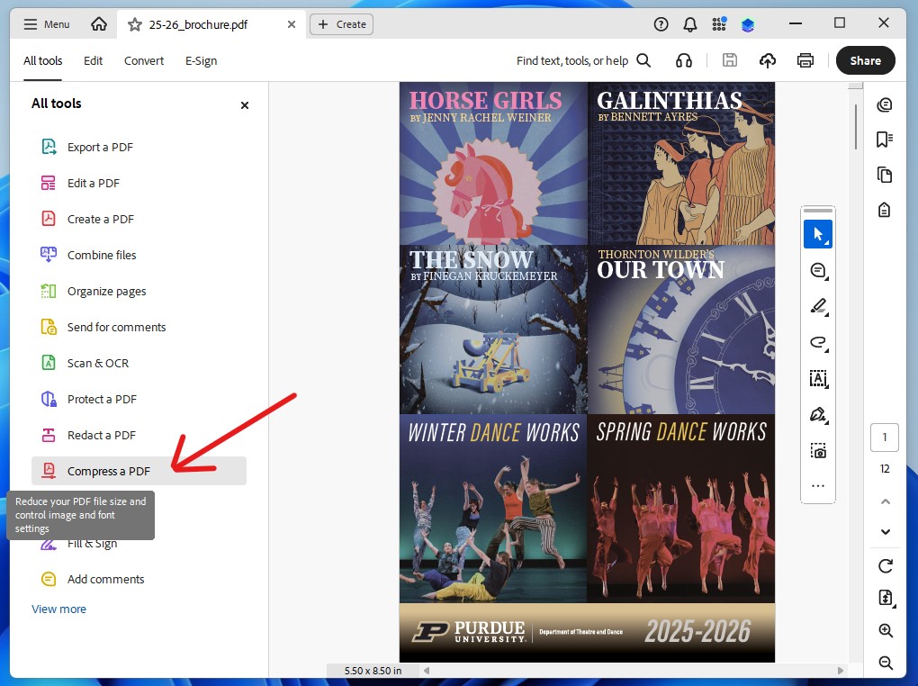Rotate the current page
The image size is (918, 686).
[x=885, y=566]
